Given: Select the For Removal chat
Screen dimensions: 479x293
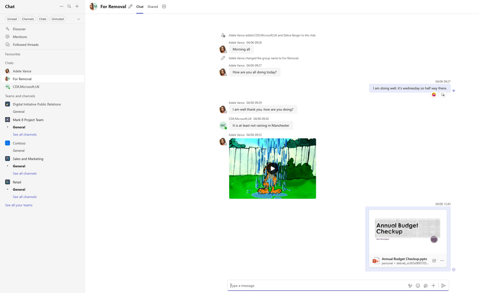Looking at the screenshot, I should (x=42, y=79).
